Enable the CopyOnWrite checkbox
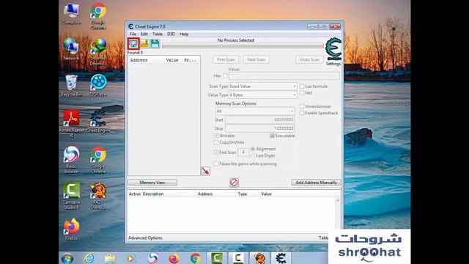The width and height of the screenshot is (469, 264). 216,142
